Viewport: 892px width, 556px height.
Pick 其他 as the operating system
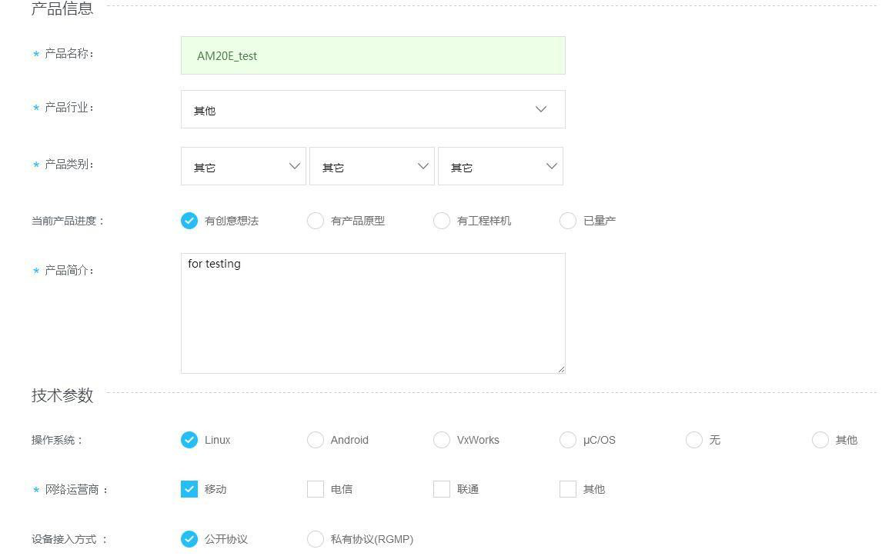point(820,440)
